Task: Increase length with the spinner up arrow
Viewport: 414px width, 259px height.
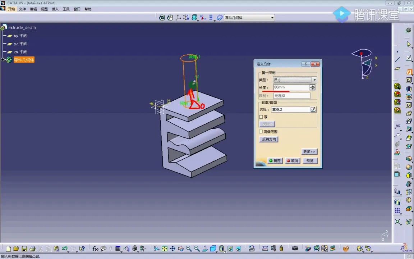Action: [x=313, y=86]
